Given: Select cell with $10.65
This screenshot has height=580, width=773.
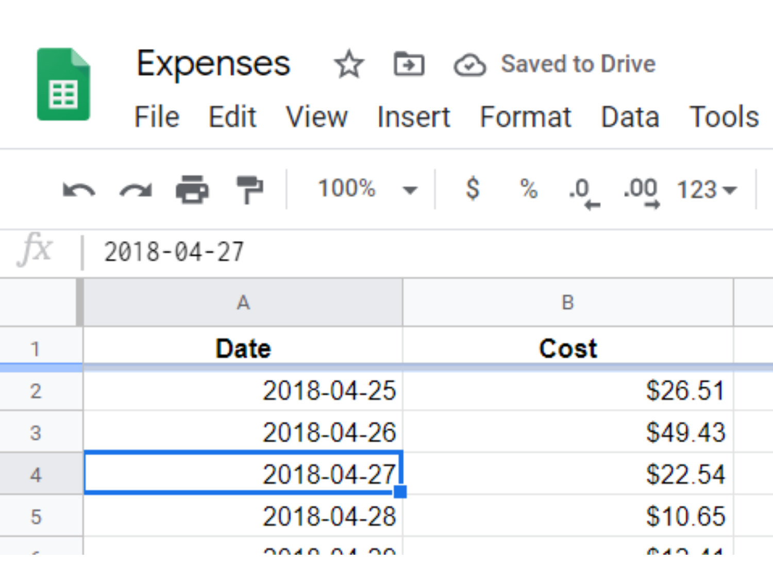Looking at the screenshot, I should click(567, 516).
